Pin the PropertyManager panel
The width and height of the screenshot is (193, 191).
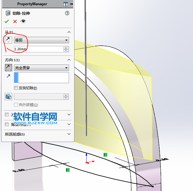coord(71,4)
